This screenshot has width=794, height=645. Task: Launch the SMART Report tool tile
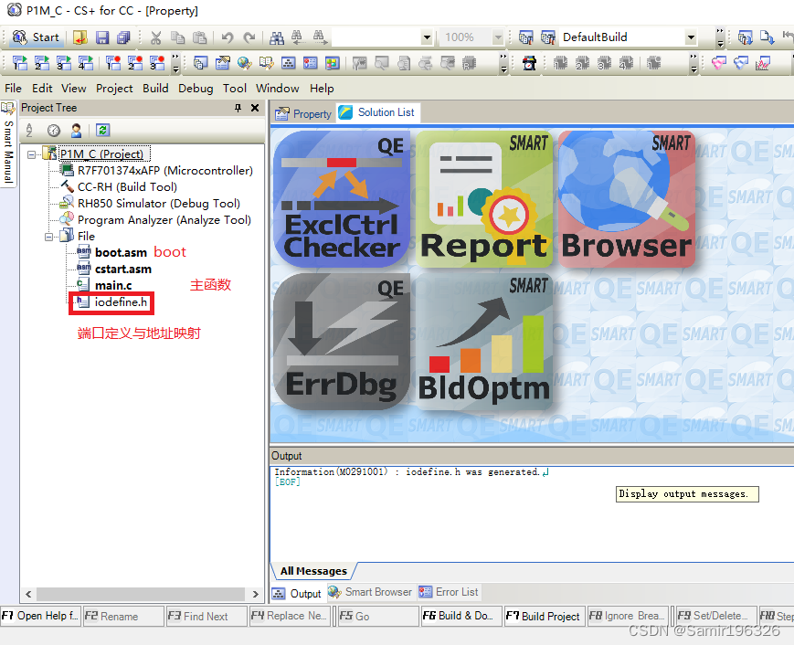[484, 199]
